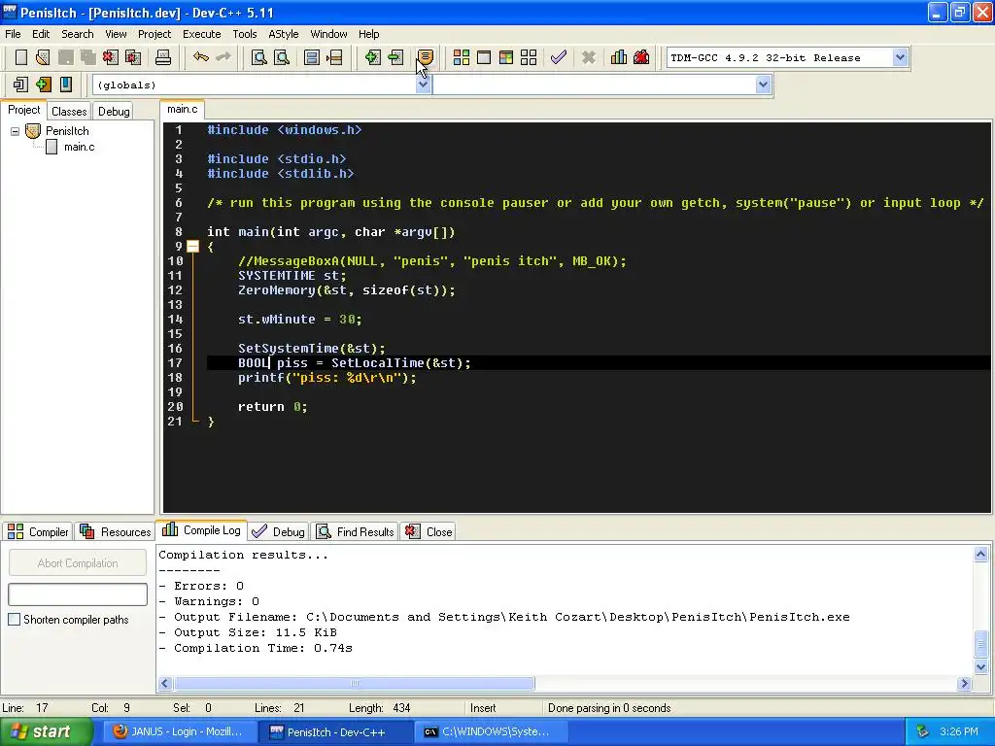Open Profile Analysis bar chart icon
The width and height of the screenshot is (995, 746).
coord(619,57)
